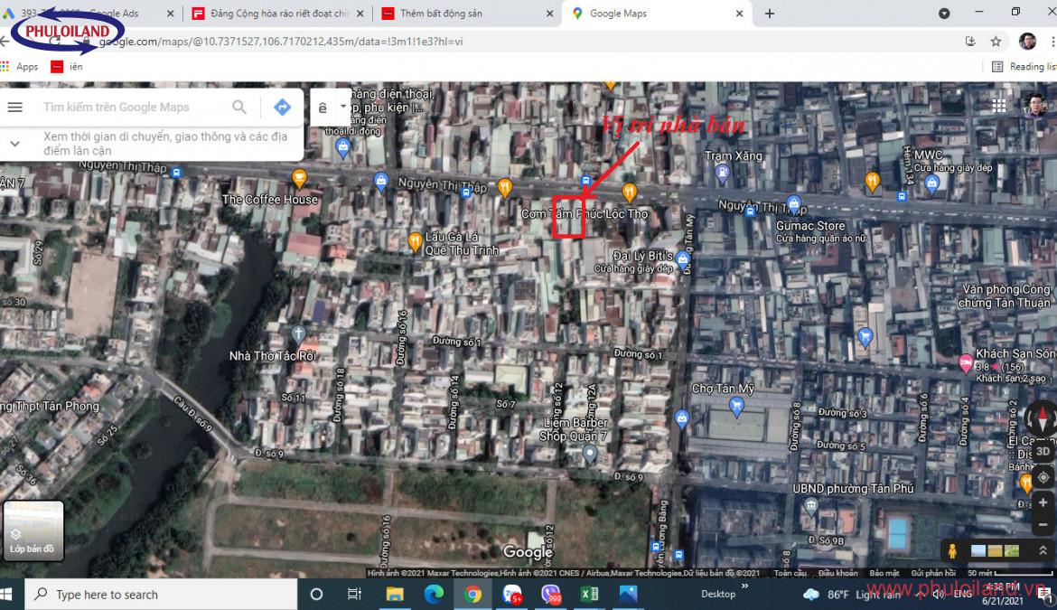Toggle the 3D map view
This screenshot has height=610, width=1057.
tap(1043, 451)
